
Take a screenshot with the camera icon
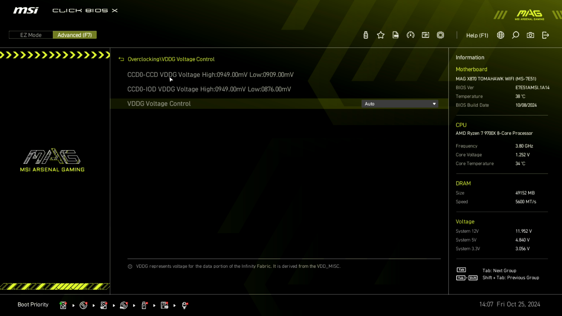click(530, 35)
